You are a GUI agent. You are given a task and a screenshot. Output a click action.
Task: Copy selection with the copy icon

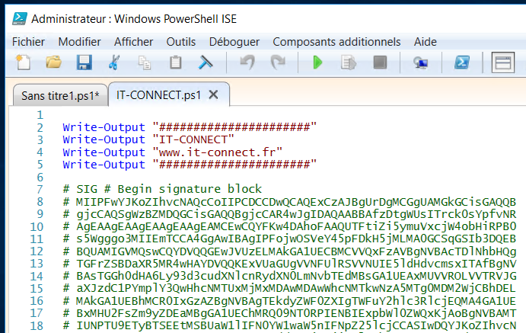pos(145,62)
